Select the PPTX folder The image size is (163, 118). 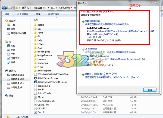(40, 67)
